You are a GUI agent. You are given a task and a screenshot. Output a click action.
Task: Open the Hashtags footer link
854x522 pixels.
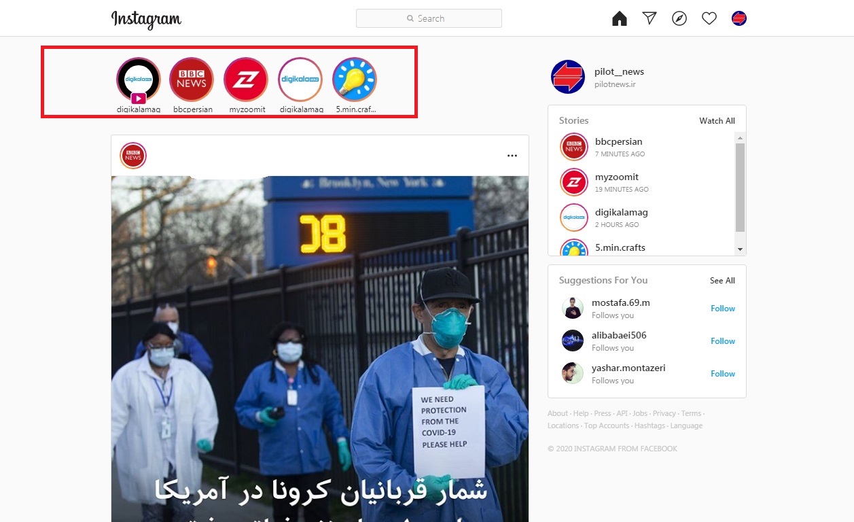click(x=650, y=425)
